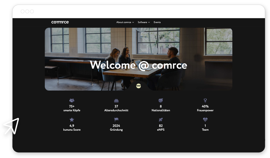Click the 'Gründung' label
Image resolution: width=270 pixels, height=158 pixels.
click(x=116, y=130)
